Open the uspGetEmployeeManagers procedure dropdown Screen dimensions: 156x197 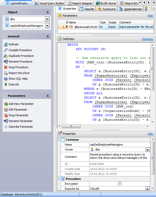click(47, 26)
